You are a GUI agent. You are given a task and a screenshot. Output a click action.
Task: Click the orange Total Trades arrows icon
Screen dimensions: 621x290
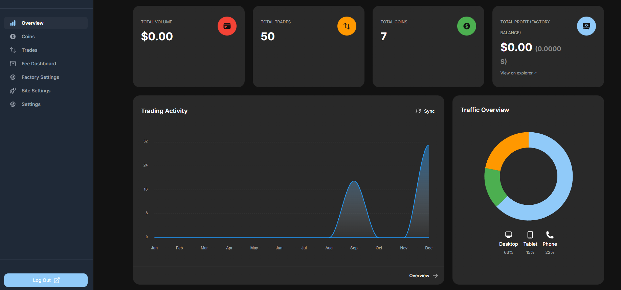347,26
